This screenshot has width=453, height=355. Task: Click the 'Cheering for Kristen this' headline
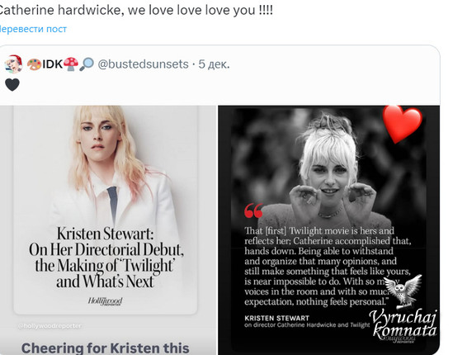click(x=105, y=348)
